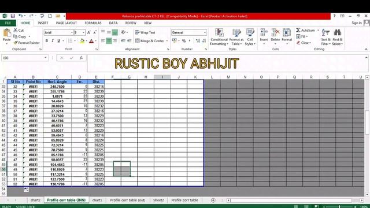The height and width of the screenshot is (208, 370).
Task: Toggle Center horizontal alignment
Action: [109, 41]
